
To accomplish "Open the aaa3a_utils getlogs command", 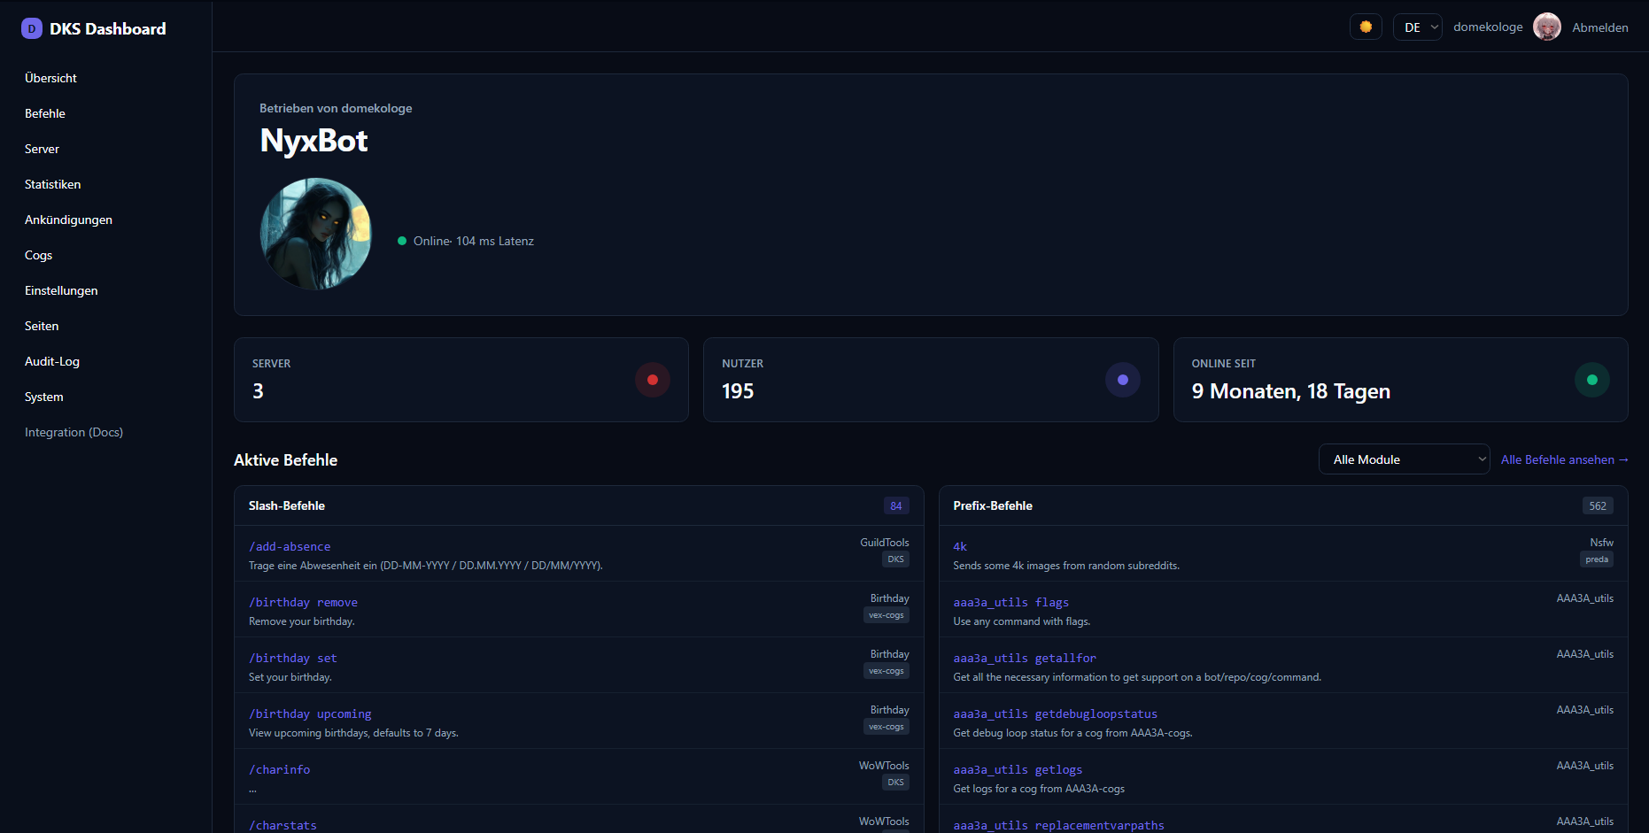I will (1018, 769).
